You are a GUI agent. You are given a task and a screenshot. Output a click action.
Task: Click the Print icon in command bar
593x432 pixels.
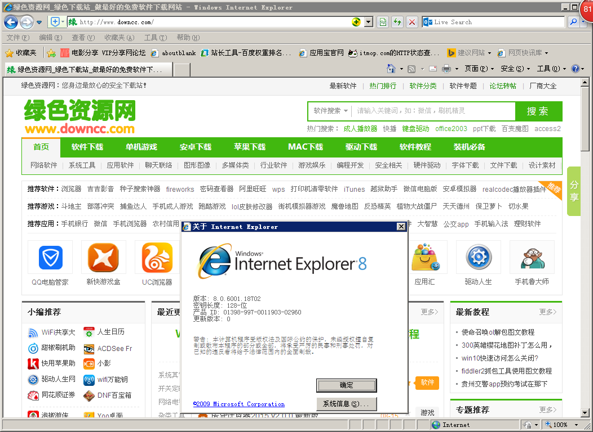click(x=446, y=69)
